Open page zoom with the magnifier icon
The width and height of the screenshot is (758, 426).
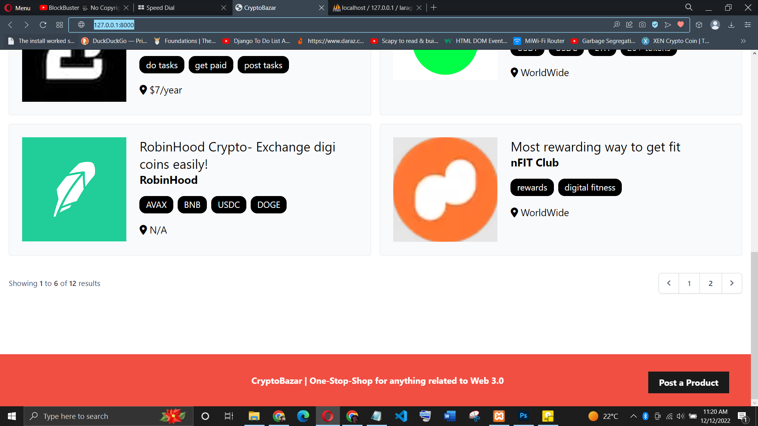617,24
